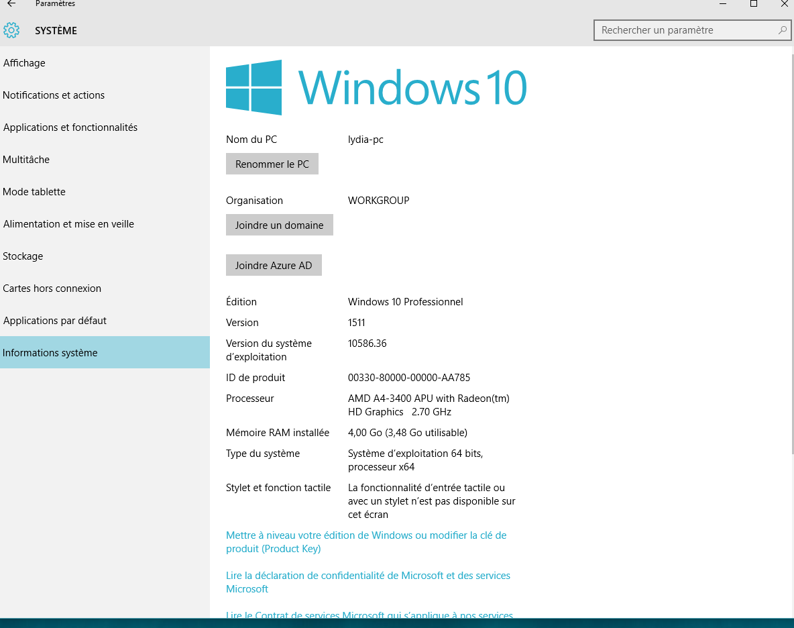Type in Rechercher un paramètre field
Viewport: 794px width, 628px height.
(x=684, y=30)
